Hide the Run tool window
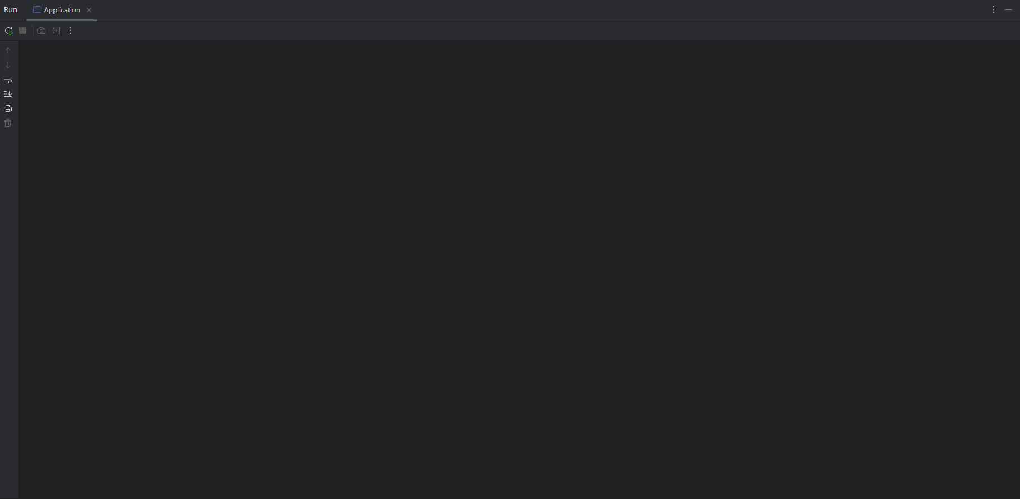This screenshot has height=499, width=1020. click(1008, 9)
